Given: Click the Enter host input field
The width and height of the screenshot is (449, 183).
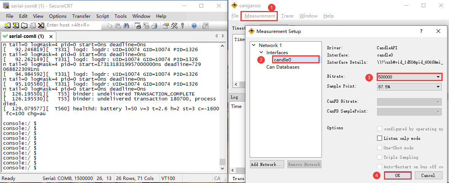Looking at the screenshot, I should pyautogui.click(x=73, y=25).
